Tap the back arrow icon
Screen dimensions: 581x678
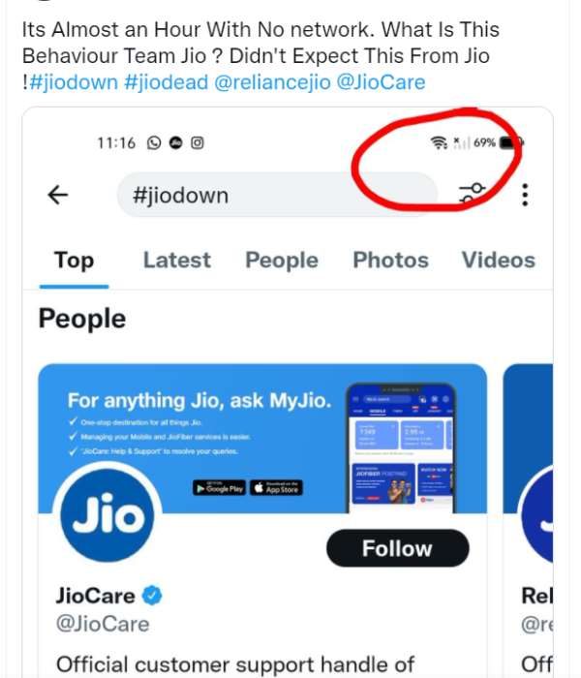(58, 195)
